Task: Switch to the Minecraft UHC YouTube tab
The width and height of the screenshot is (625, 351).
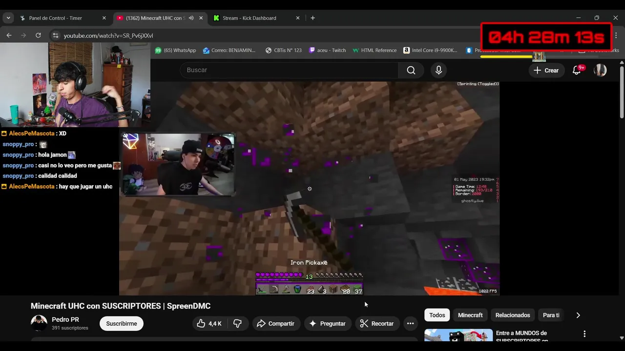Action: 160,18
